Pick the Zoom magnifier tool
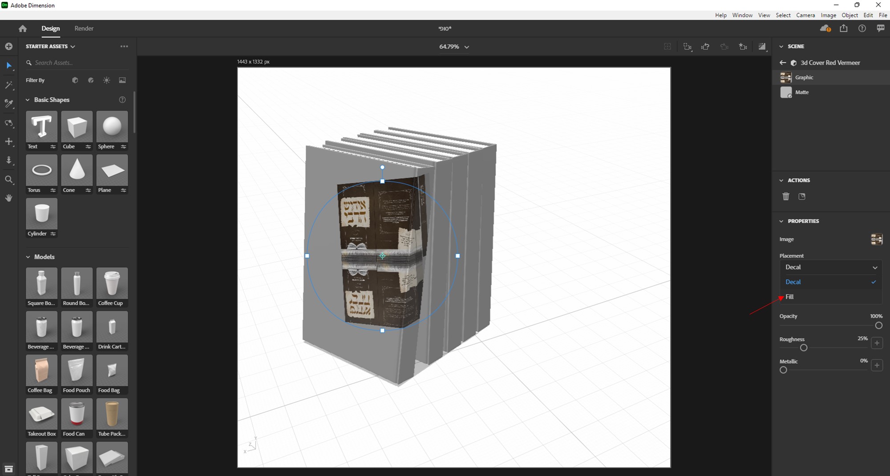The width and height of the screenshot is (890, 476). point(9,180)
